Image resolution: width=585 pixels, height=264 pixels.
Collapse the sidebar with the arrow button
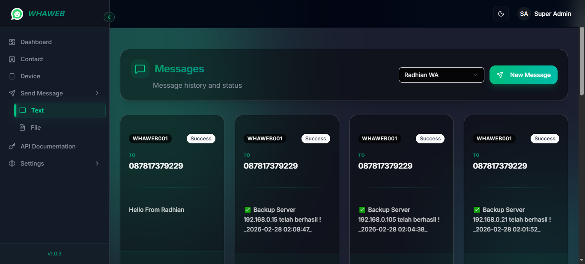pyautogui.click(x=109, y=17)
